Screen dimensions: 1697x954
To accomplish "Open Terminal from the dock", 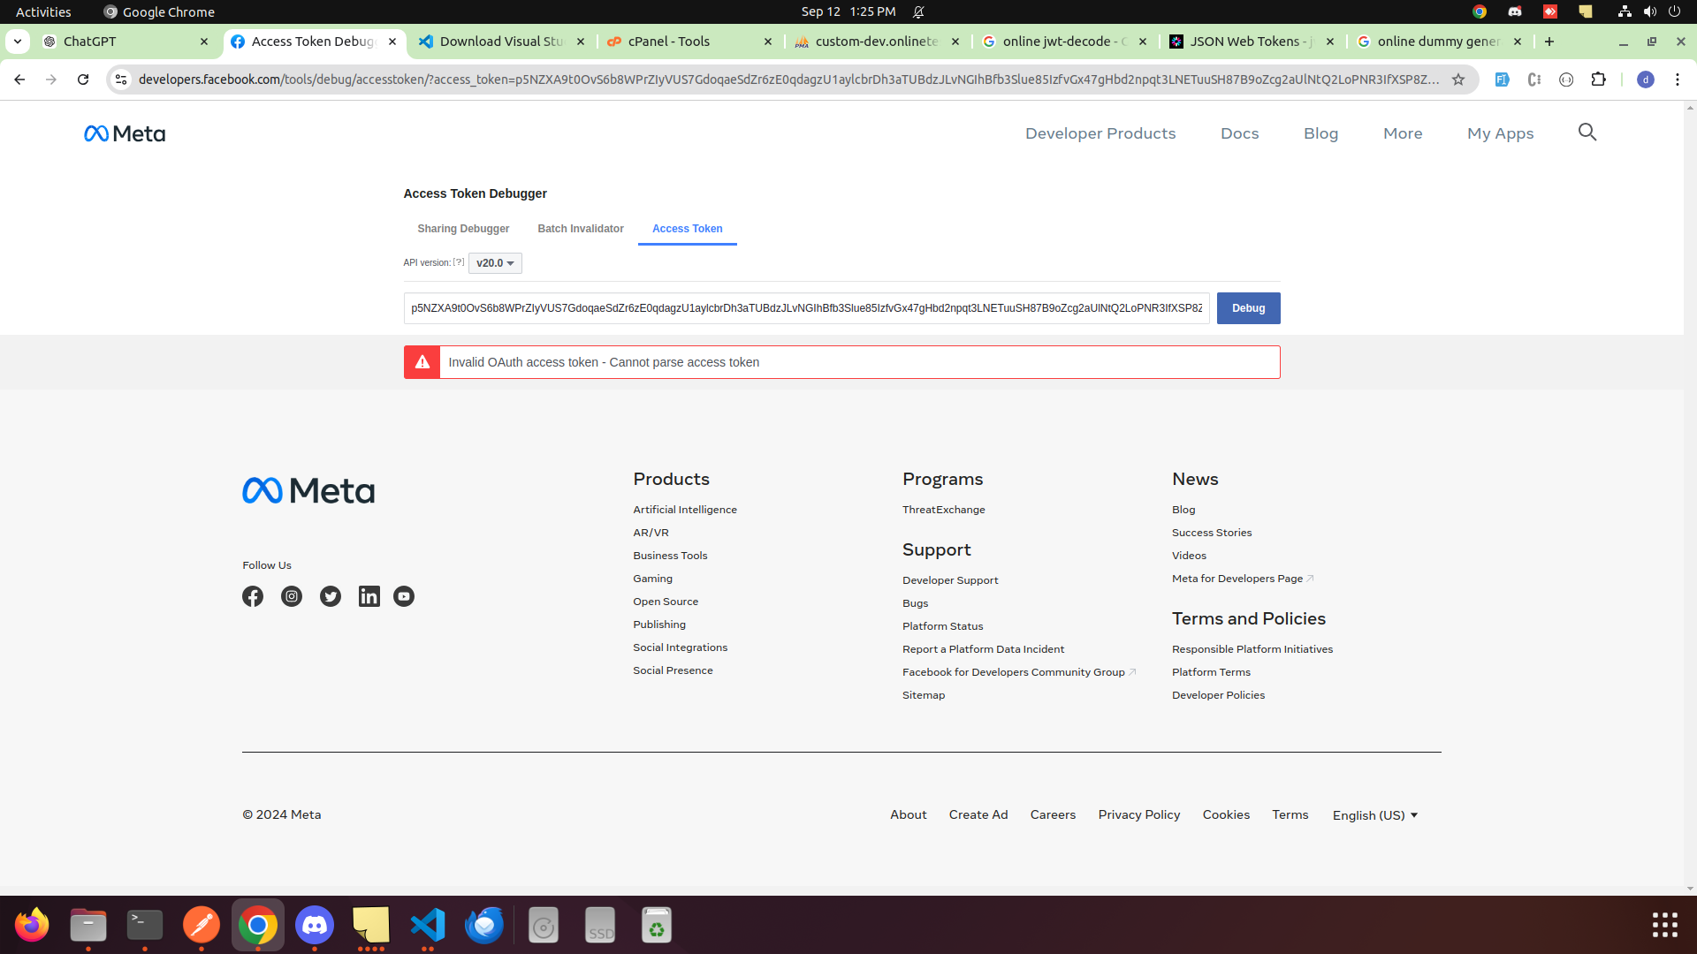I will point(145,925).
